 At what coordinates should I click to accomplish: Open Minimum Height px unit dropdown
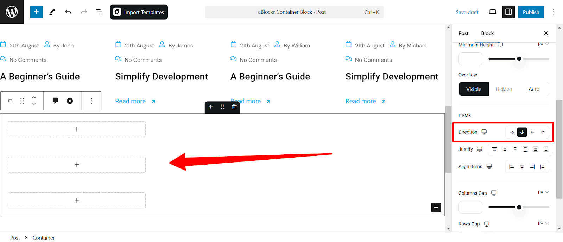[x=543, y=44]
